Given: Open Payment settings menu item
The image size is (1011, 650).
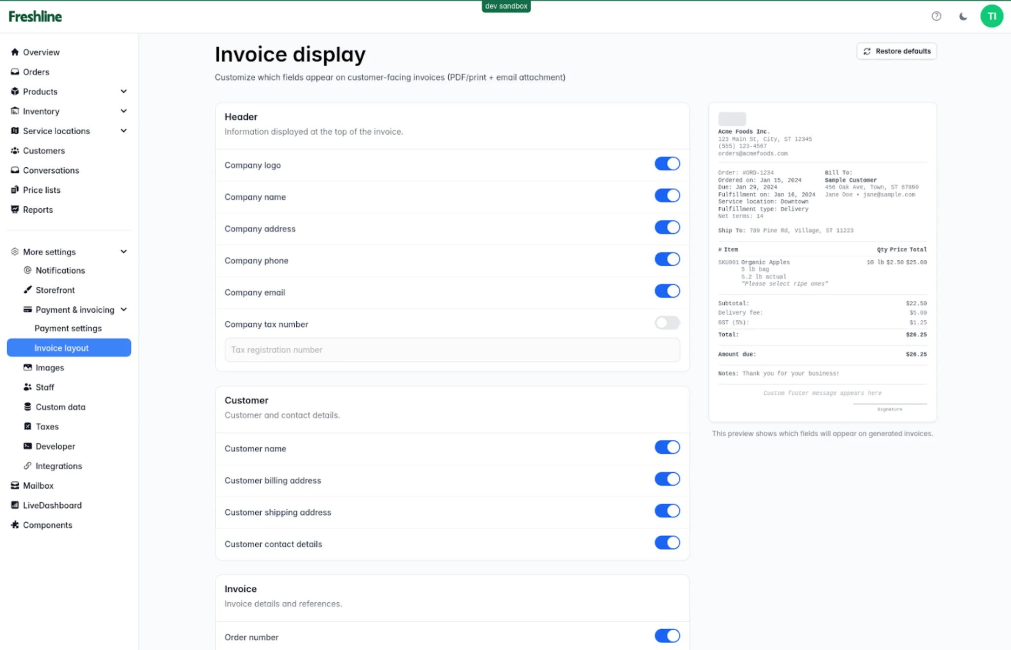Looking at the screenshot, I should tap(68, 328).
